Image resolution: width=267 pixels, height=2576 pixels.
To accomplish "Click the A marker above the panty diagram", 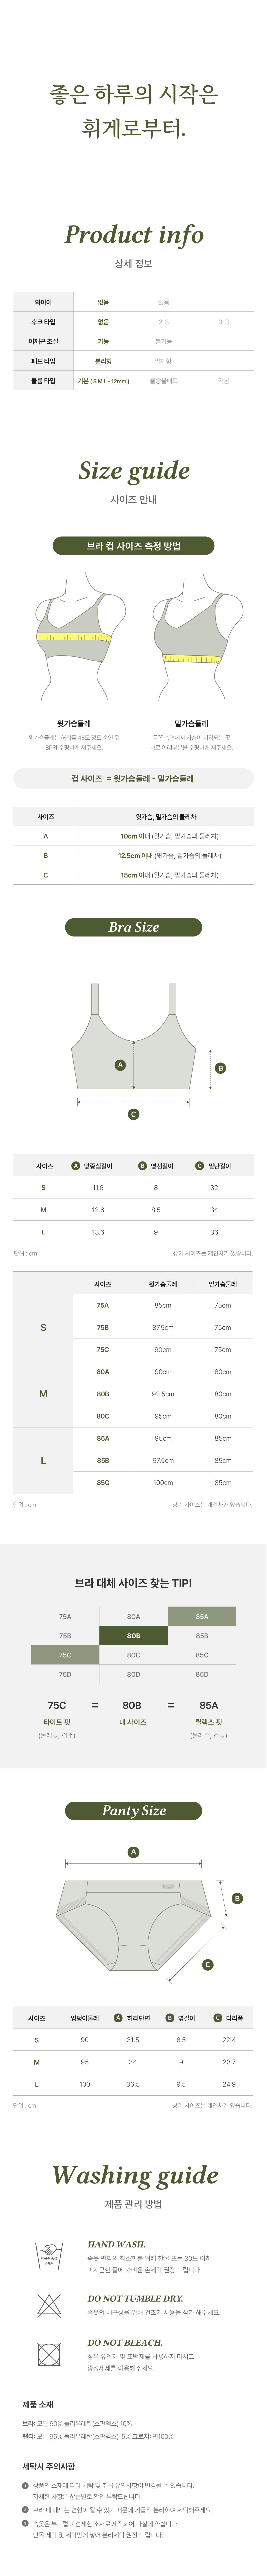I will pos(133,1852).
